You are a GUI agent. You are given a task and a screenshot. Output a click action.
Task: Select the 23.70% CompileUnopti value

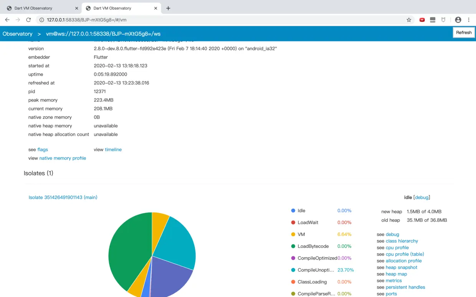tap(345, 270)
